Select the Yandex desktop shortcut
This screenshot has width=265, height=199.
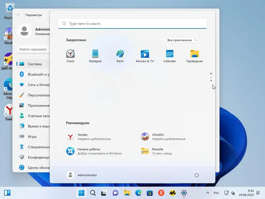(8, 112)
